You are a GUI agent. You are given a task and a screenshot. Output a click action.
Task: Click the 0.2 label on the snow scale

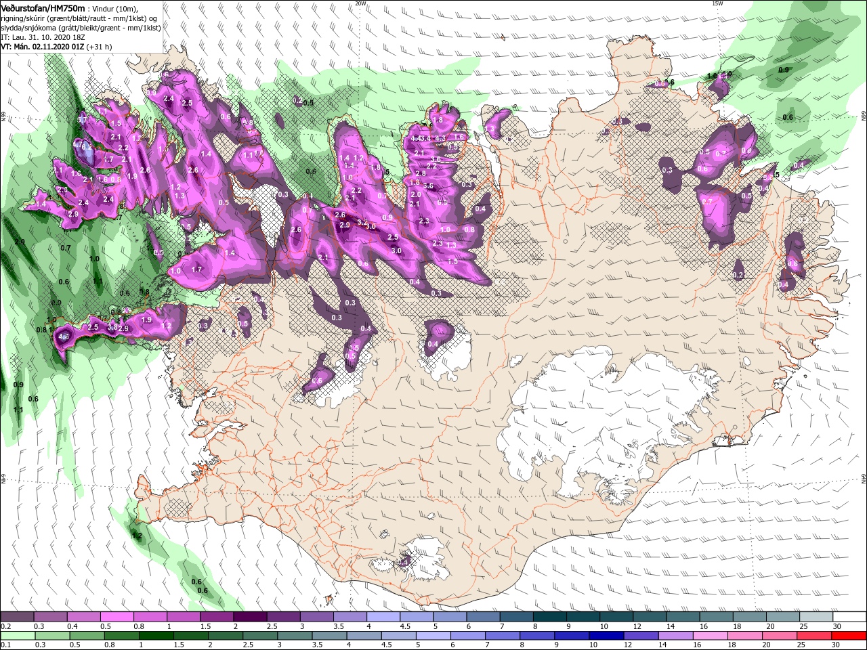click(x=6, y=626)
